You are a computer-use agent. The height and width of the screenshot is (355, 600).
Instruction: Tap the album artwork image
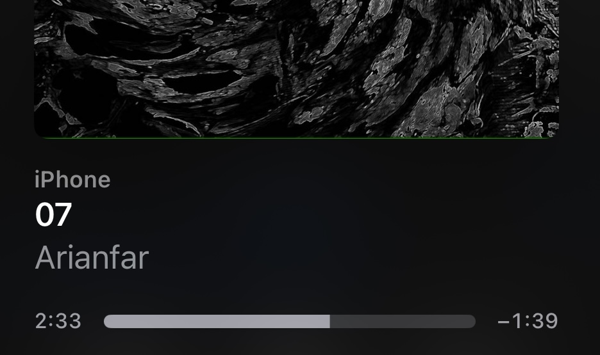[x=297, y=68]
